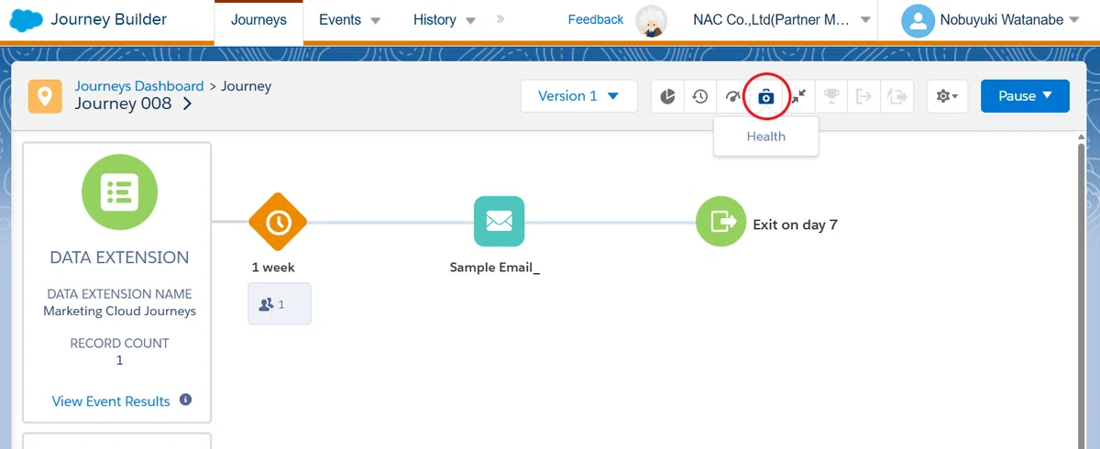Open the Pause button dropdown

point(1025,96)
